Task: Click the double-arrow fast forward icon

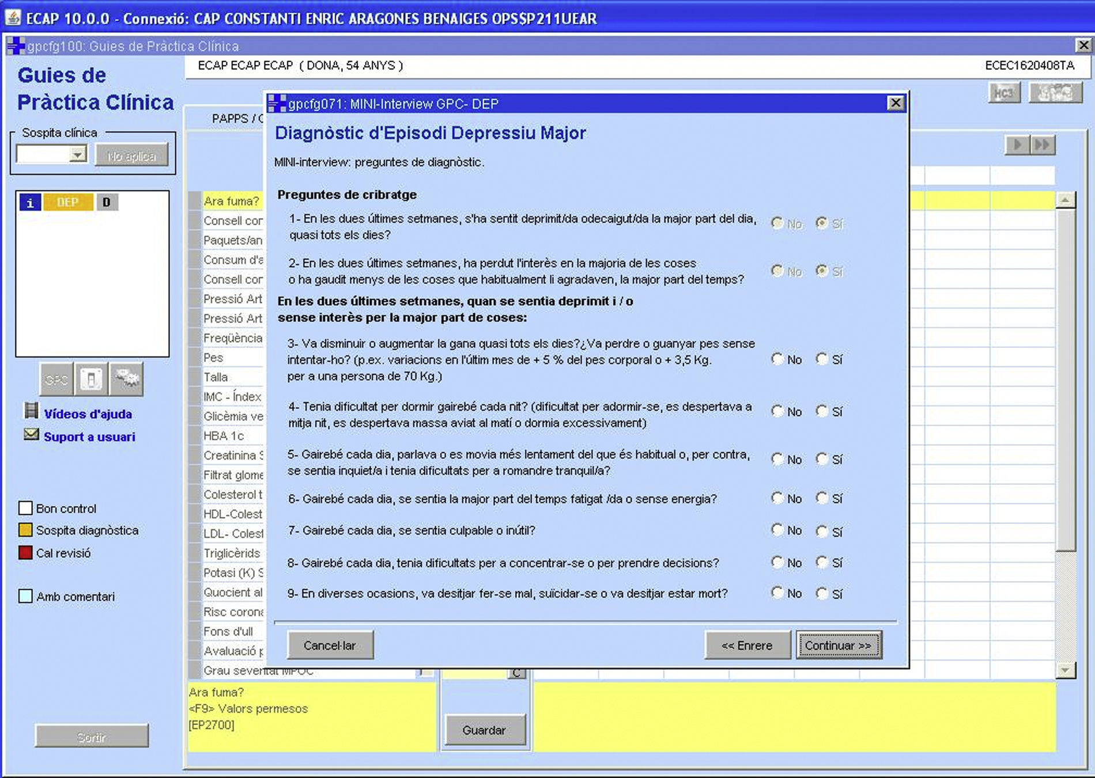Action: [x=1043, y=145]
